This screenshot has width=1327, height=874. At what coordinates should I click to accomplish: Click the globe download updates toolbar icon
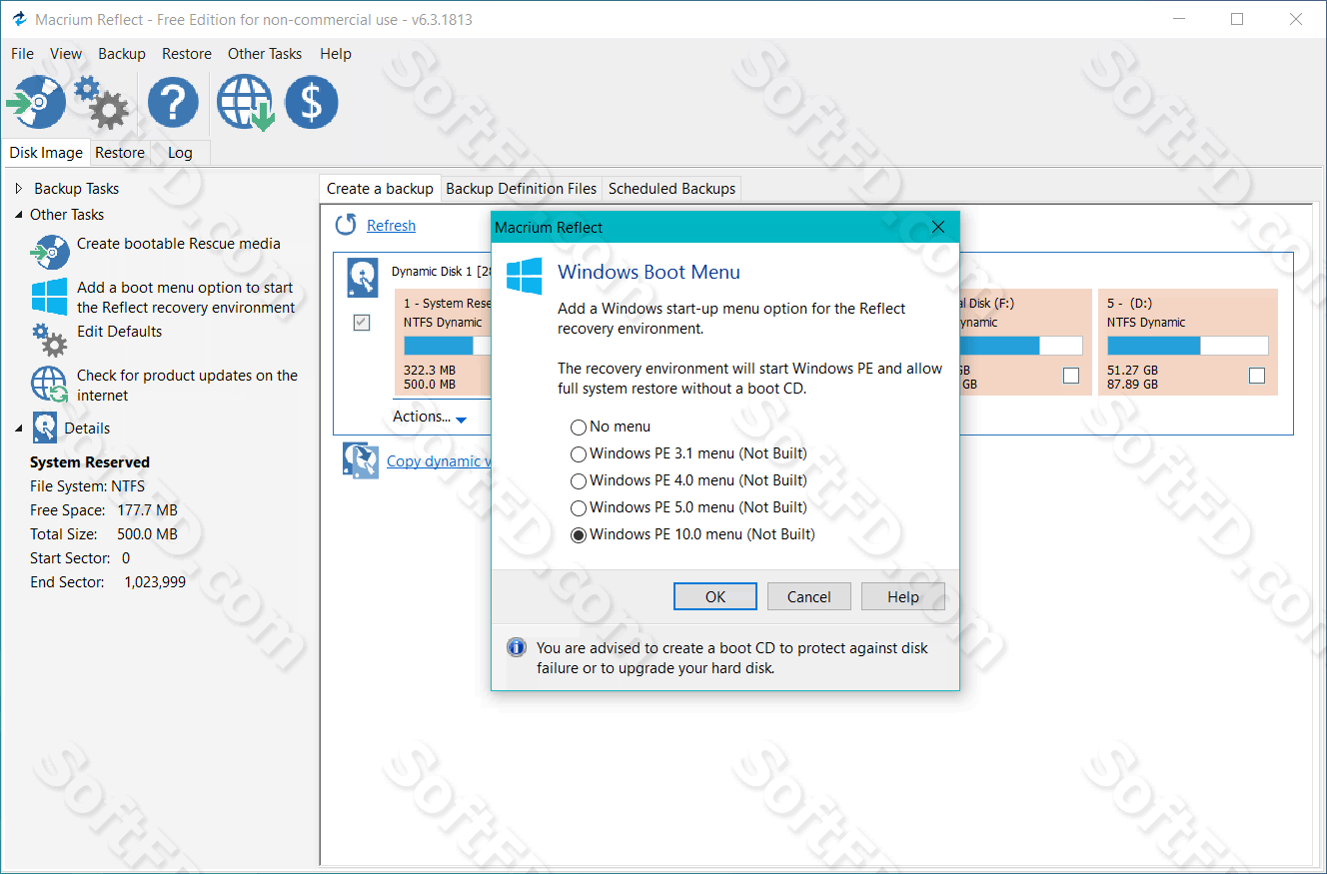click(246, 102)
